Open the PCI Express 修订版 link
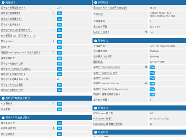Screen dimensions: 186x137 coord(103,113)
